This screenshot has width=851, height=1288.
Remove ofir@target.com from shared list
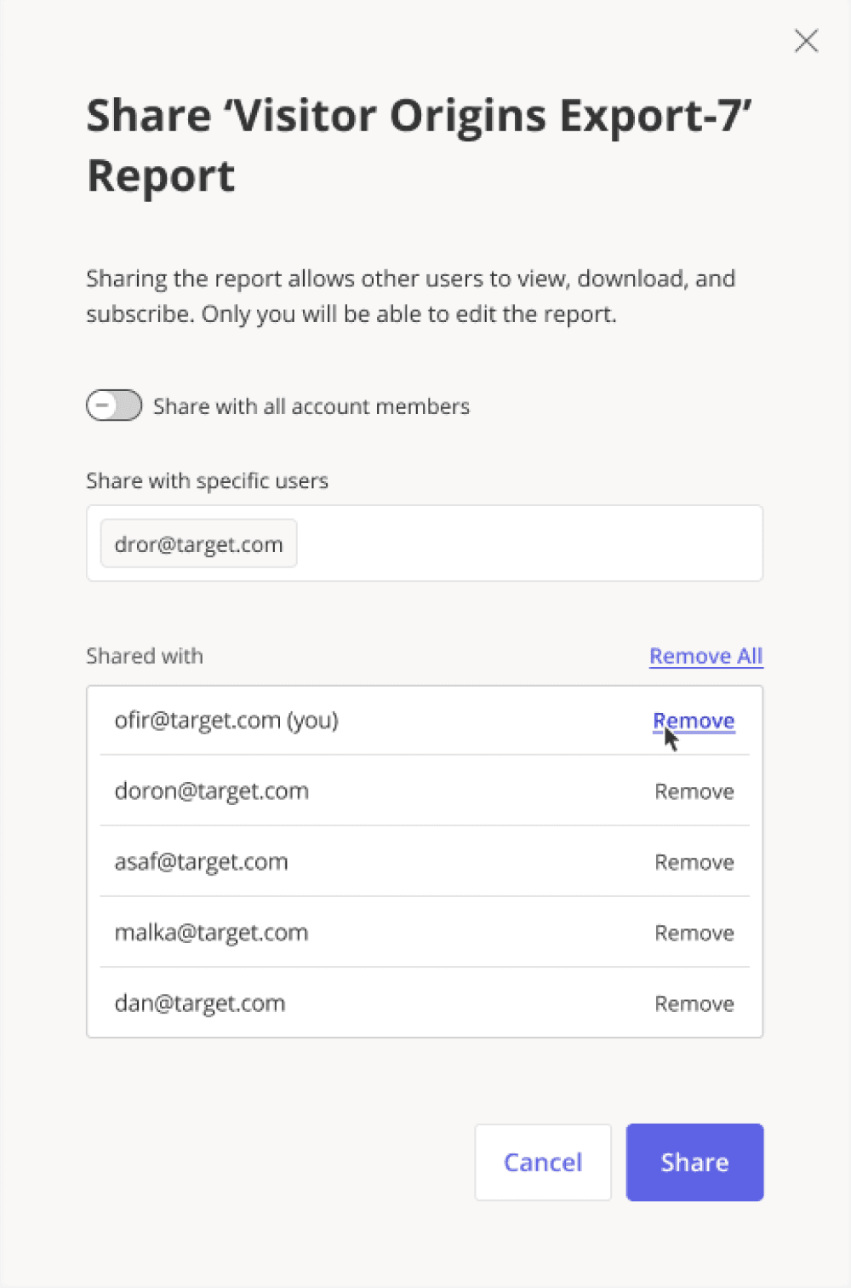(694, 720)
